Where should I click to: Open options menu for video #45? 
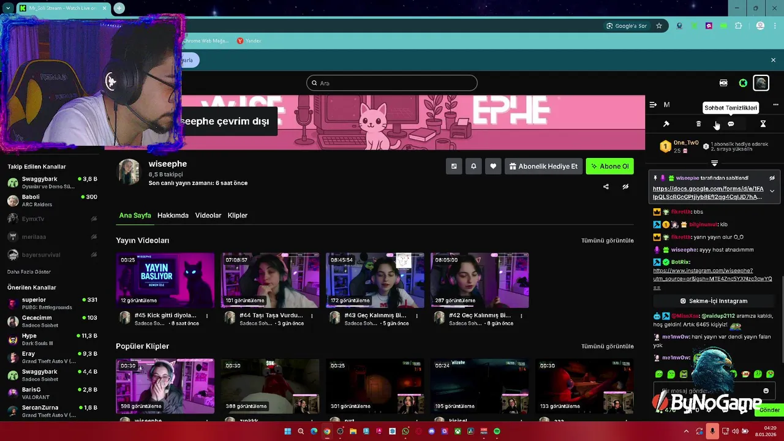[207, 316]
